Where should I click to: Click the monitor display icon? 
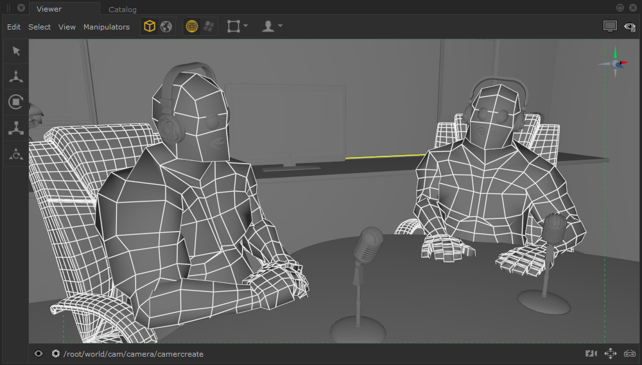pos(610,27)
